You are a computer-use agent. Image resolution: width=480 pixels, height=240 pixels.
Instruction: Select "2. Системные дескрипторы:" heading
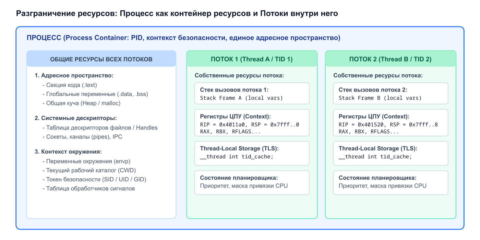(76, 118)
